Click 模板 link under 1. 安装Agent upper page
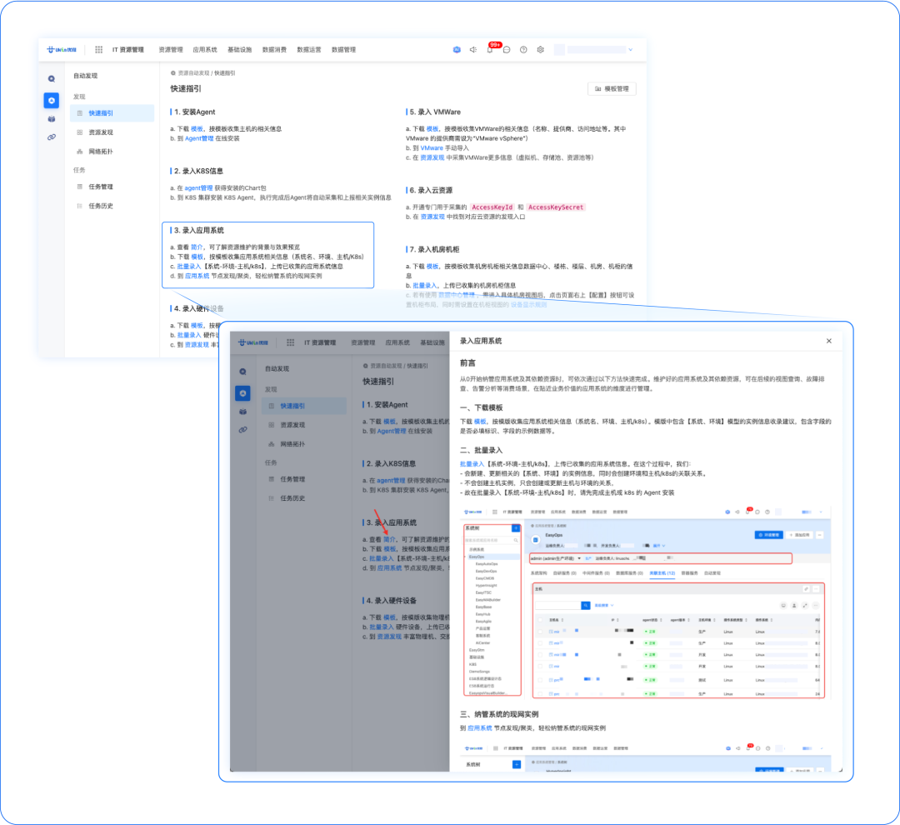 click(197, 129)
